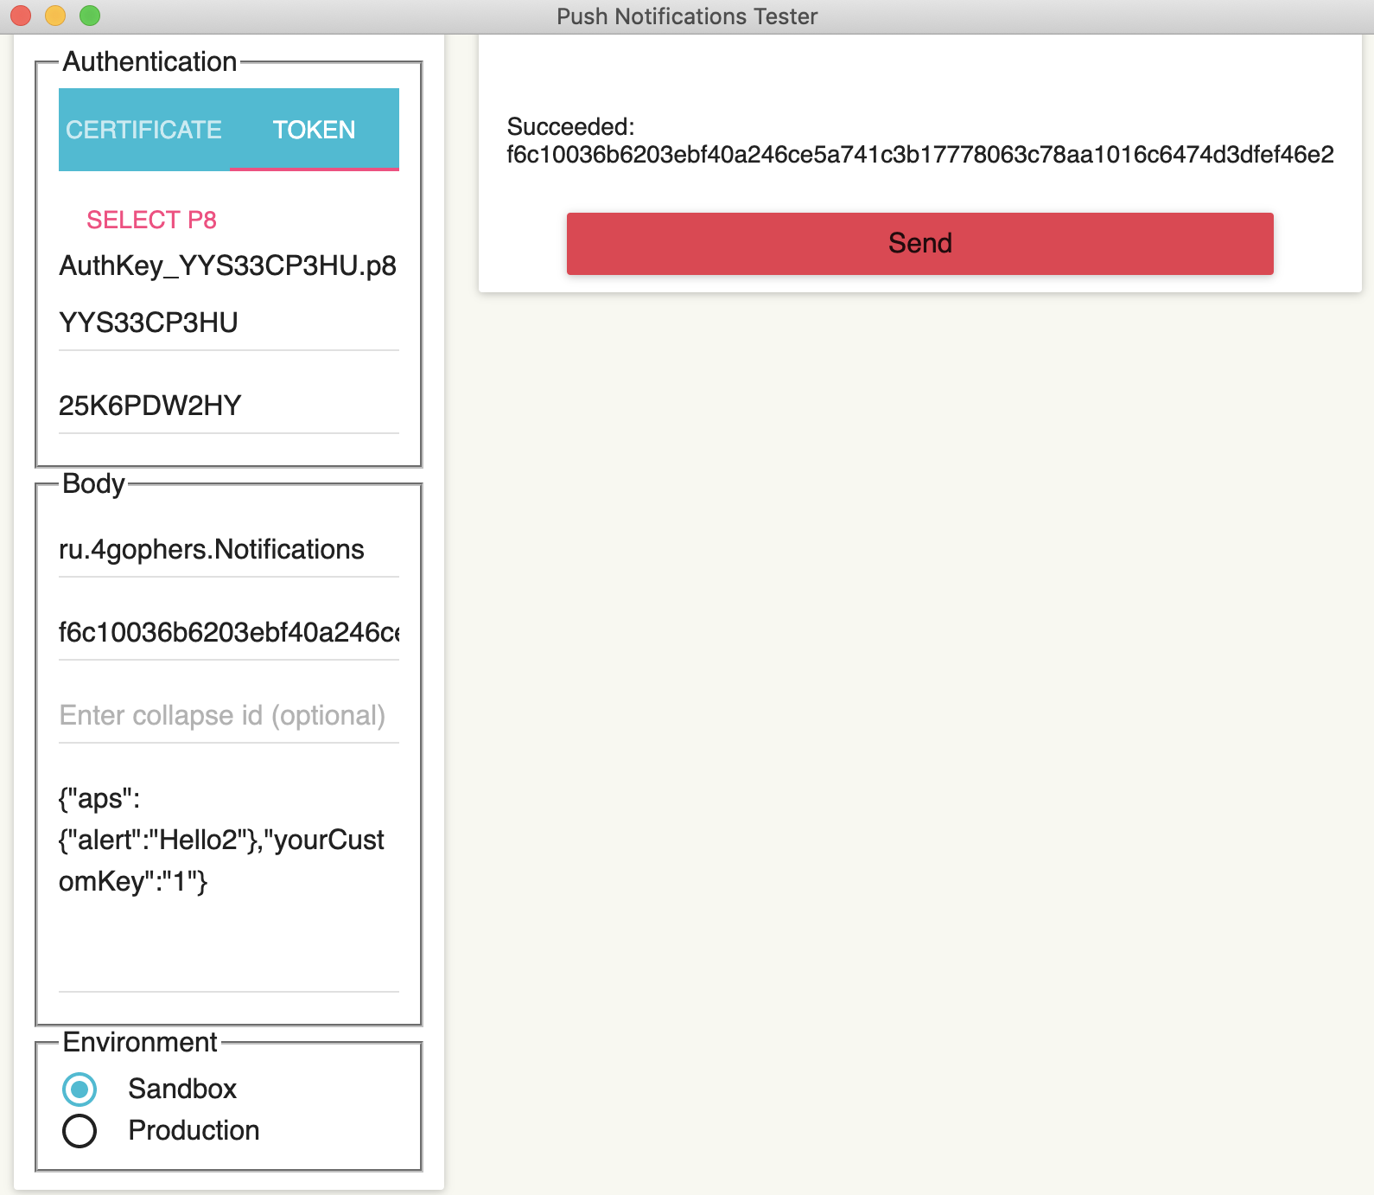Focus the collapse id optional field
This screenshot has height=1195, width=1374.
(x=228, y=716)
